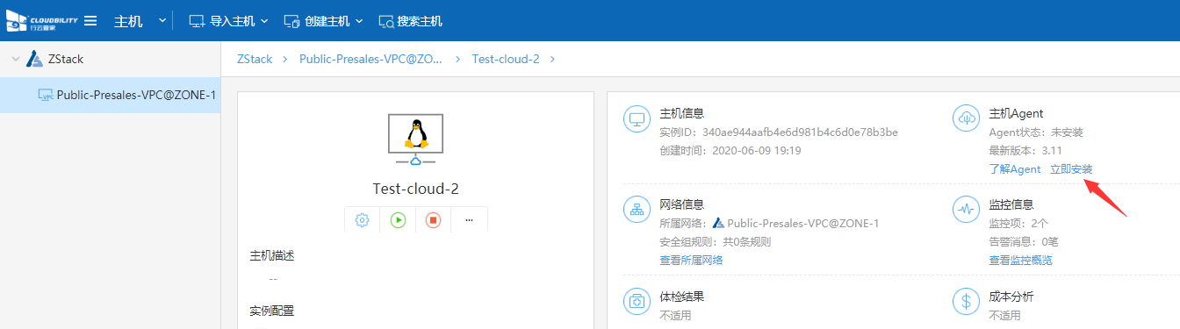Viewport: 1180px width, 329px height.
Task: Click the 体检结果 icon
Action: tap(637, 302)
